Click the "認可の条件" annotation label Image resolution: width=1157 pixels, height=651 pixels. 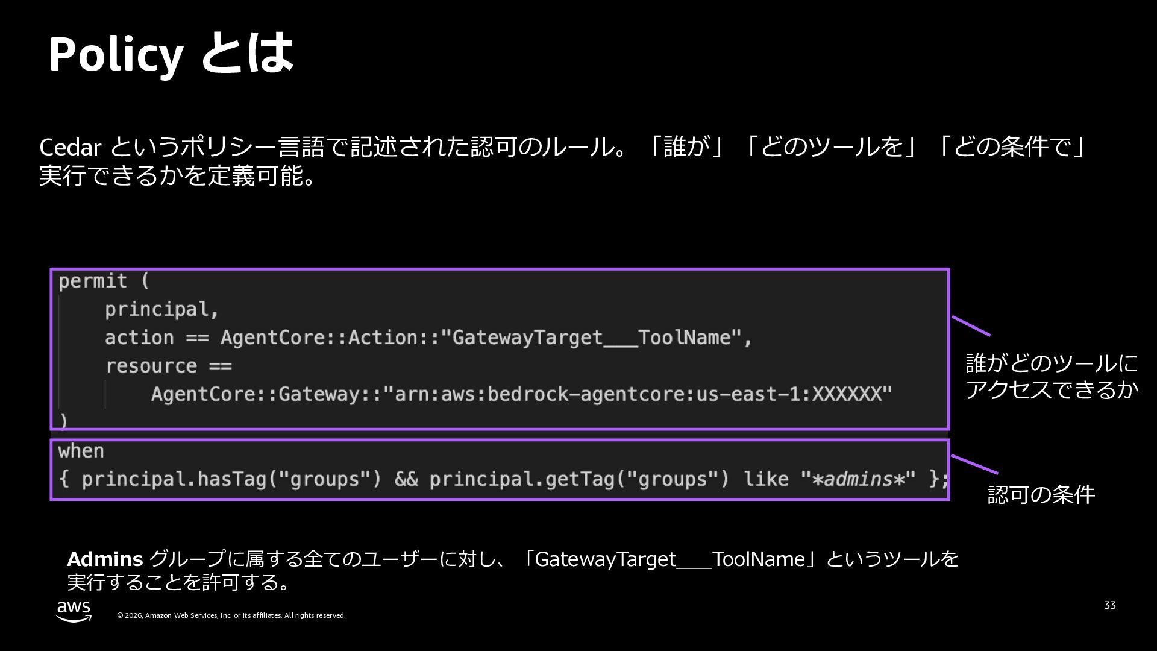pyautogui.click(x=1041, y=494)
